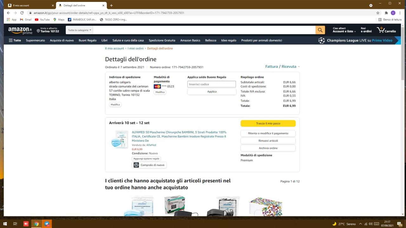Select the 'Dettagli dell'ordine' tab
The image size is (406, 228).
(x=82, y=5)
